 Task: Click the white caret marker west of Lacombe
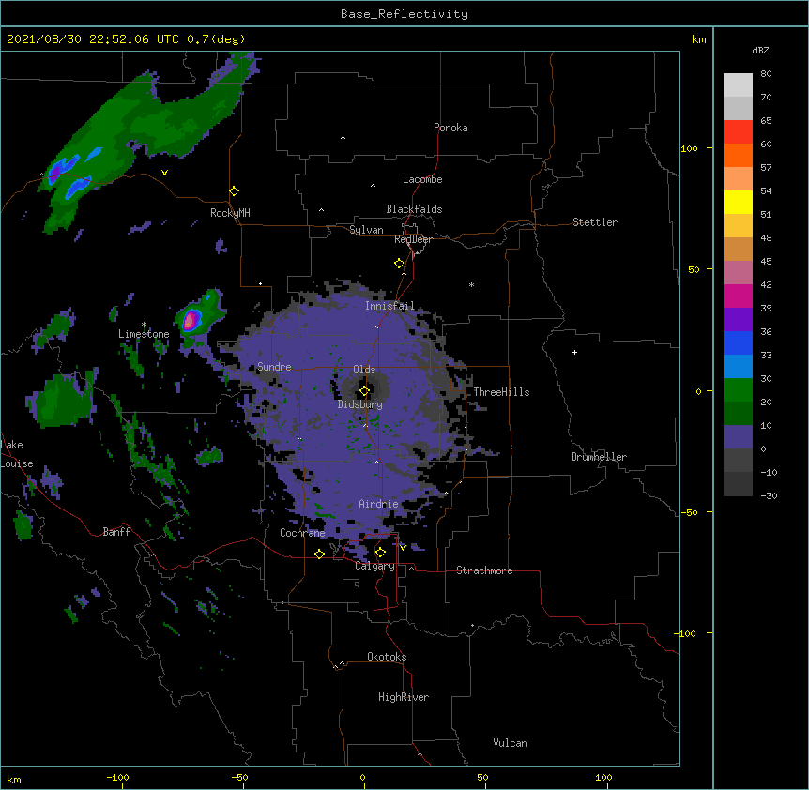[x=373, y=186]
